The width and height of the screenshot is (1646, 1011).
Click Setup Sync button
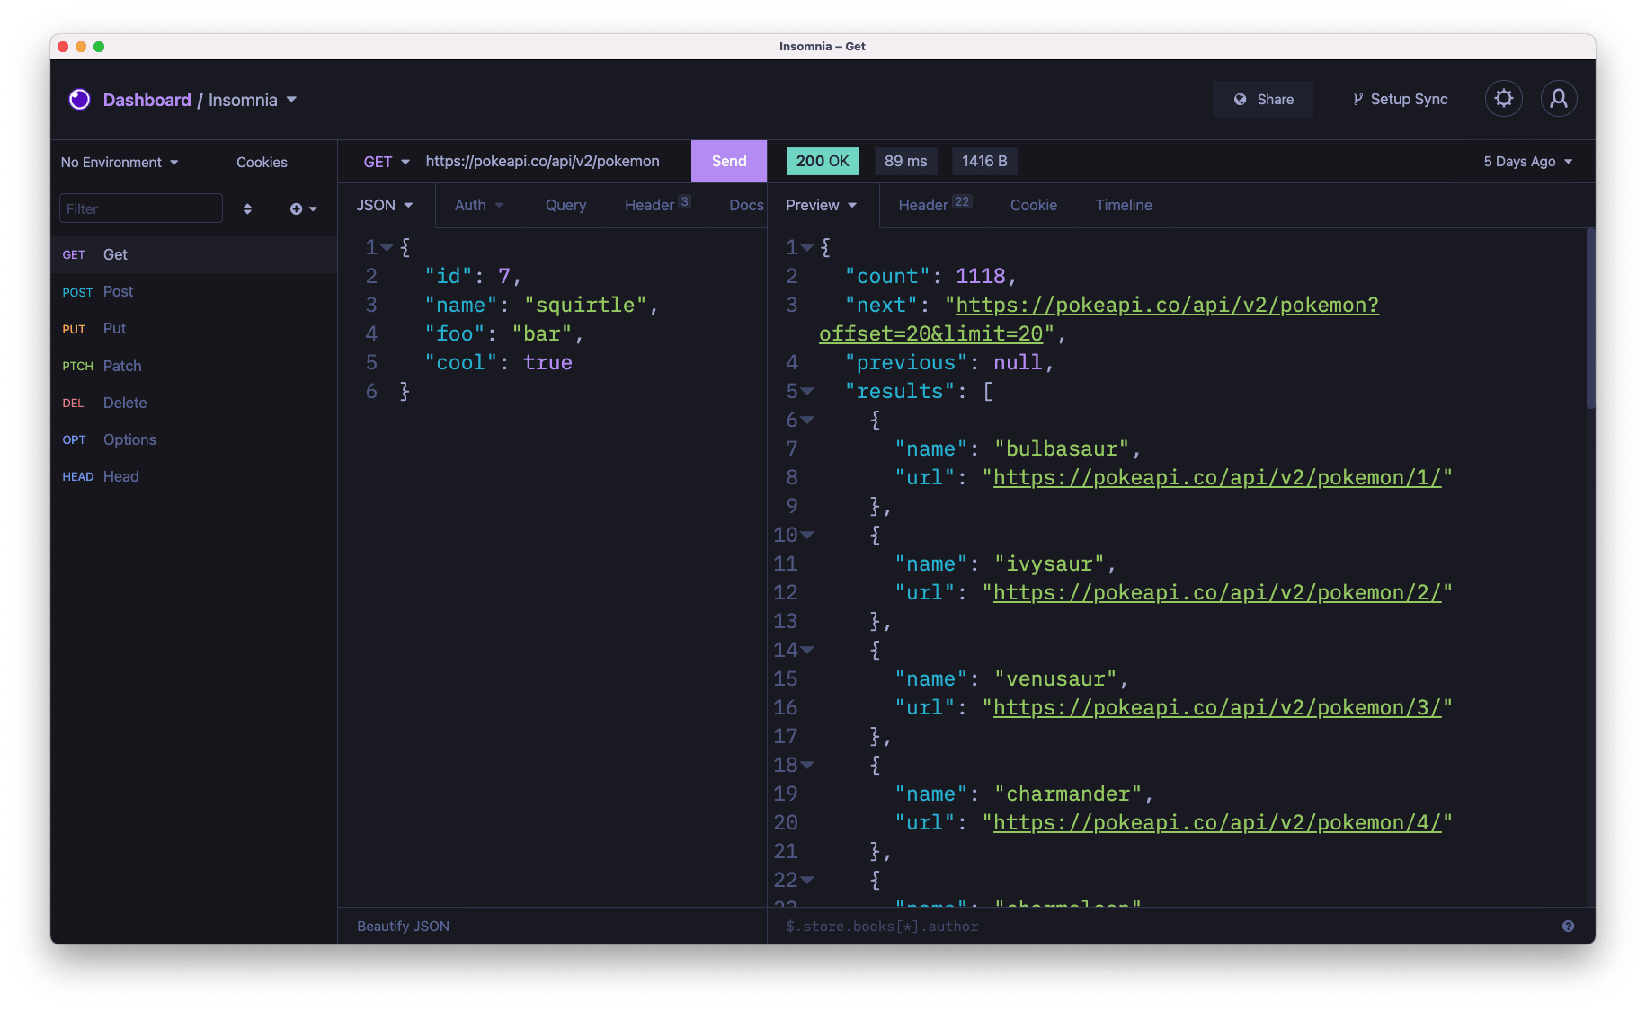coord(1400,99)
